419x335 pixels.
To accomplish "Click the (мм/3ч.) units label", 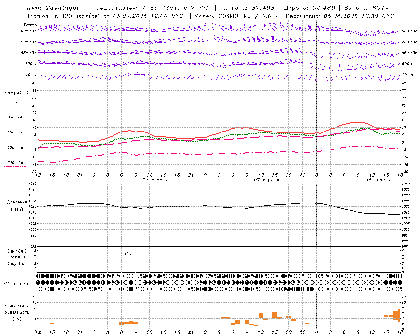I will (x=17, y=251).
